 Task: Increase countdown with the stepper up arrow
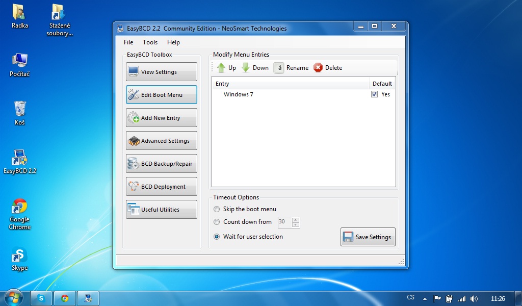pos(296,220)
